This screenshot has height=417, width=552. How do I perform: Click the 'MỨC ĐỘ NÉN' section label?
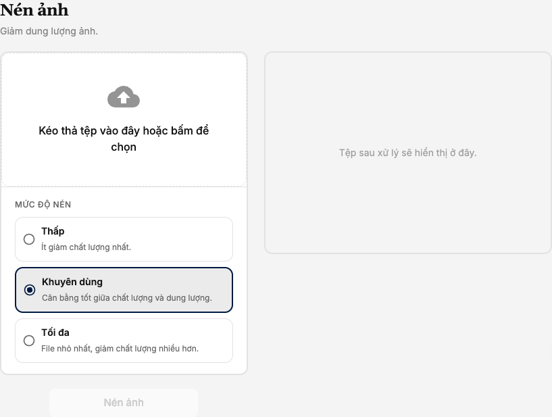43,205
